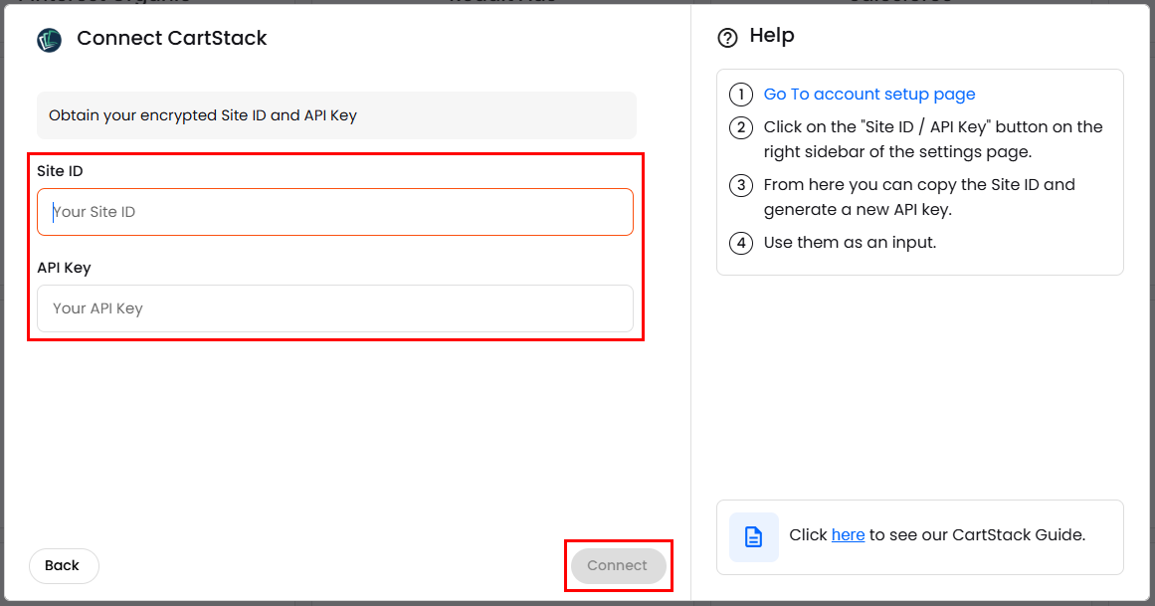Click the blue document guide icon
The height and width of the screenshot is (606, 1155).
(753, 537)
